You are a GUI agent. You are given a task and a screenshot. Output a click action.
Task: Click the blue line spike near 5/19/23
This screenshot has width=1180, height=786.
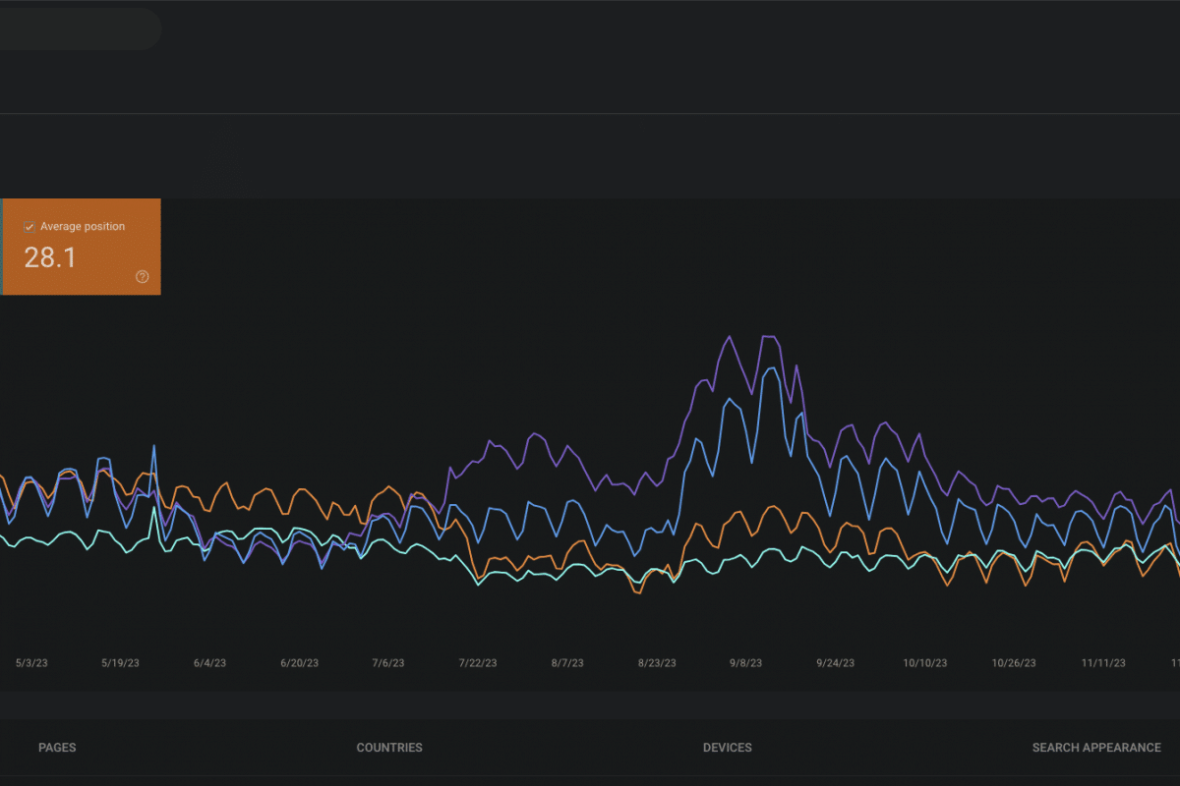tap(153, 446)
